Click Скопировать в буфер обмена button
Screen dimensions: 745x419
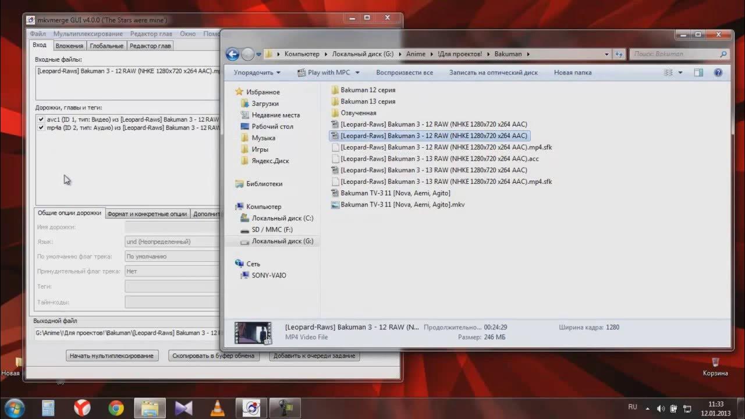(x=214, y=356)
